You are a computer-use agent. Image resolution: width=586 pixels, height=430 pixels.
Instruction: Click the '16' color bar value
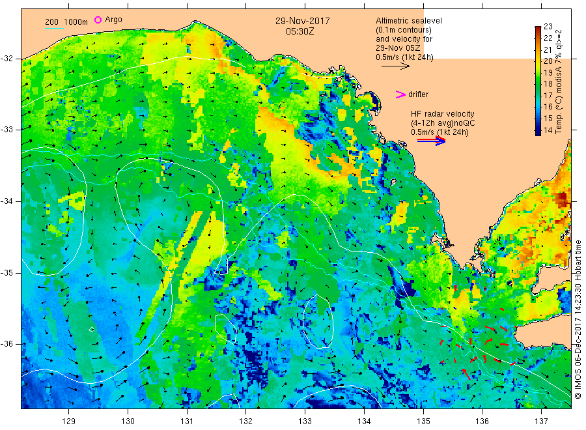click(x=548, y=107)
